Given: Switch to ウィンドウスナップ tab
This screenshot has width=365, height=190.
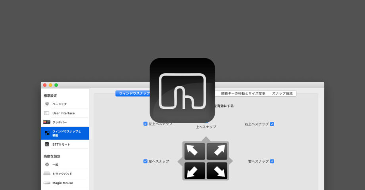Looking at the screenshot, I should point(133,93).
